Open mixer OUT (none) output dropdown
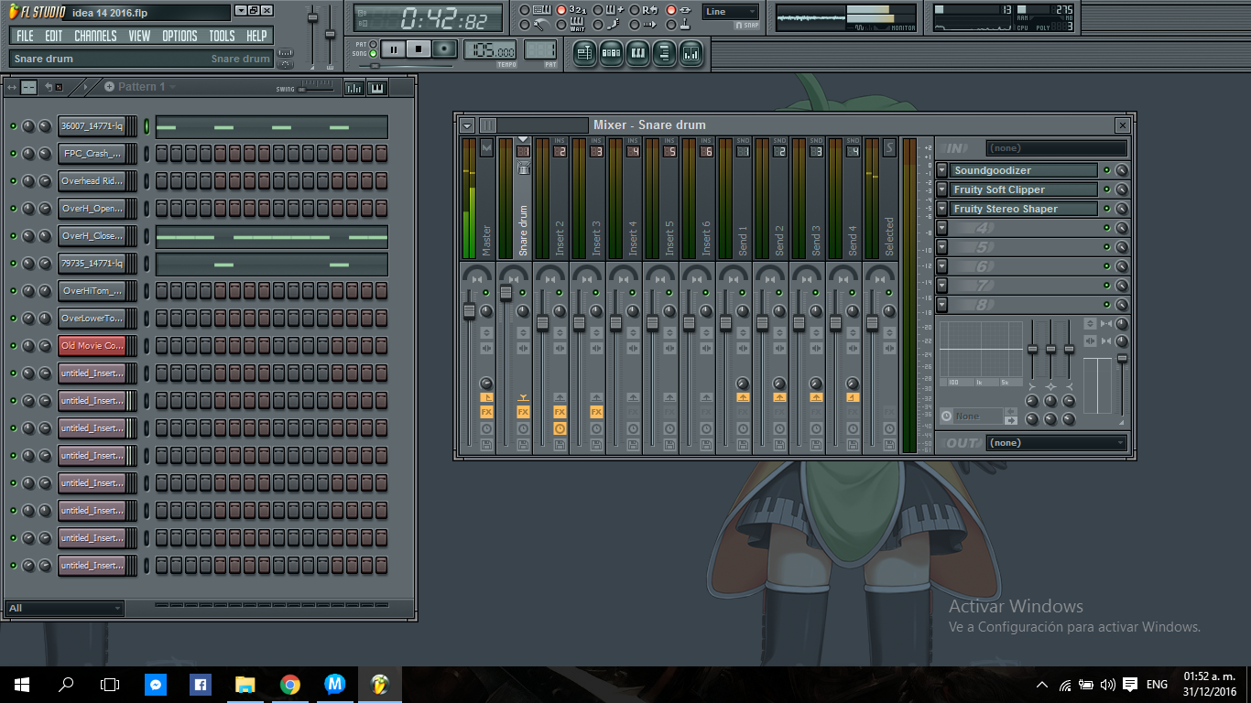The width and height of the screenshot is (1251, 703). click(x=1057, y=443)
